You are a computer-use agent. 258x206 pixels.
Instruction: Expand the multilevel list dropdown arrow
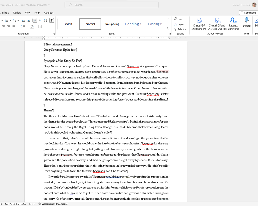[18, 21]
